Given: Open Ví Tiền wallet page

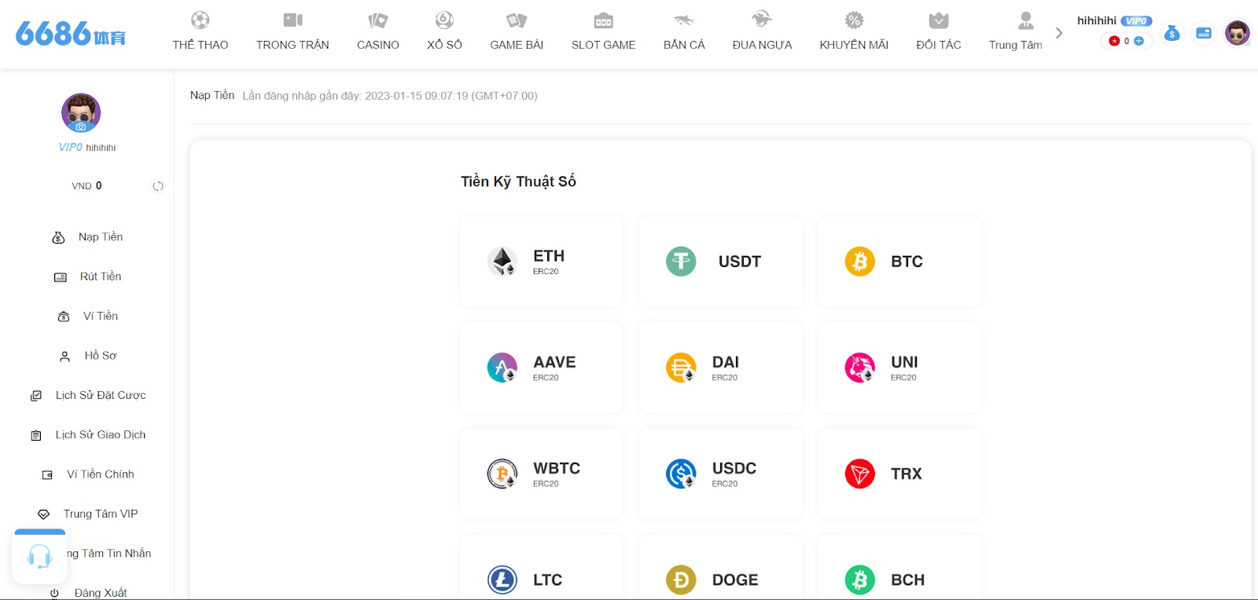Looking at the screenshot, I should click(87, 316).
